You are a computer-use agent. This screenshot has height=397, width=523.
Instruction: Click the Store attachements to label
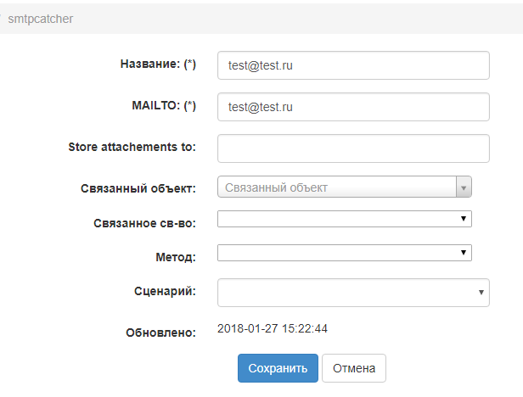pos(132,147)
